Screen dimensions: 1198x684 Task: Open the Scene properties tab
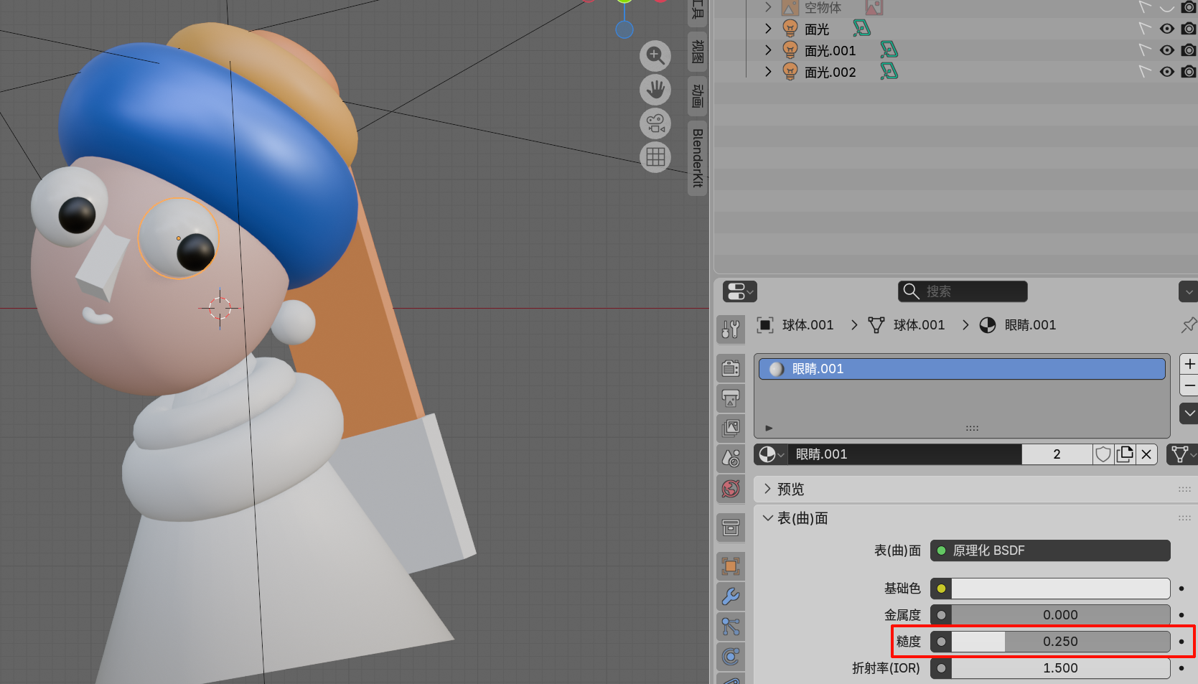(x=731, y=458)
